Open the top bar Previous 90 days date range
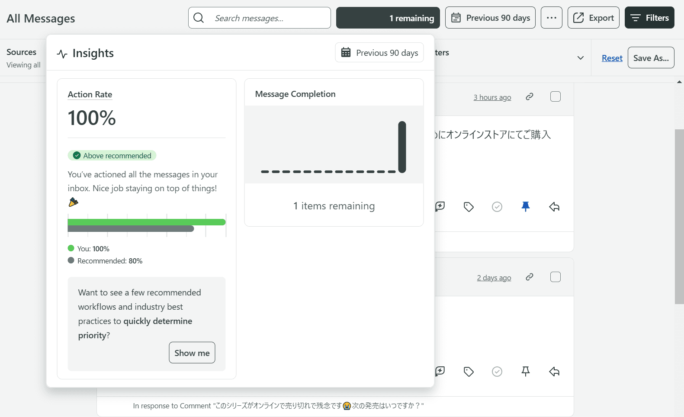The image size is (684, 417). pyautogui.click(x=490, y=18)
